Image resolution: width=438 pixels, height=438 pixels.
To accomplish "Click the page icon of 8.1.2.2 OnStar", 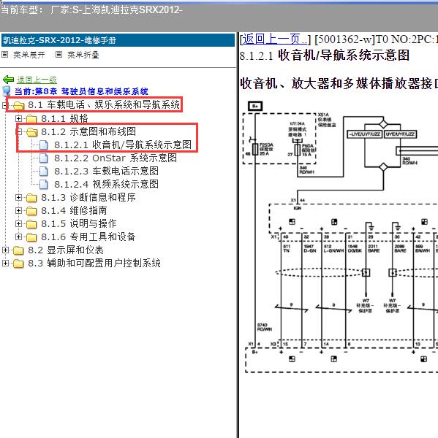I will (44, 158).
